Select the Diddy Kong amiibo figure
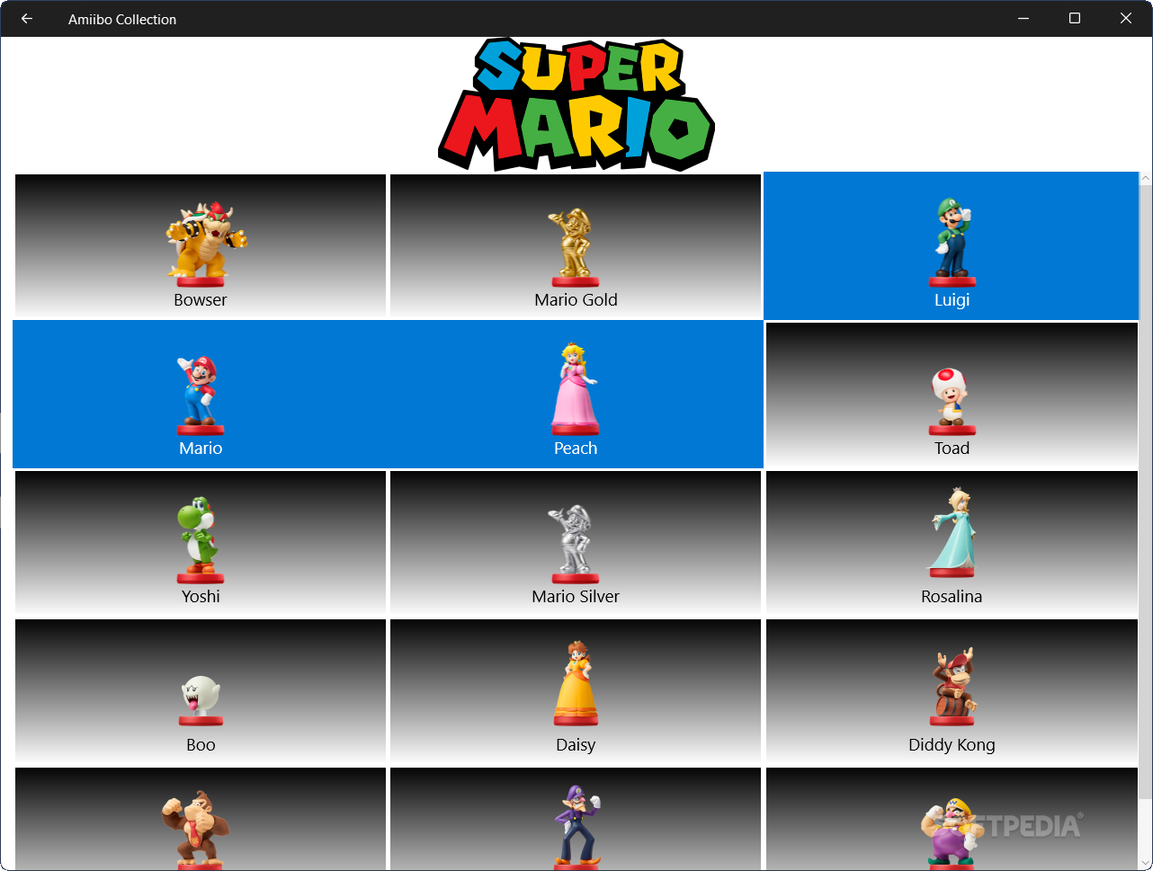This screenshot has width=1153, height=871. coord(952,690)
